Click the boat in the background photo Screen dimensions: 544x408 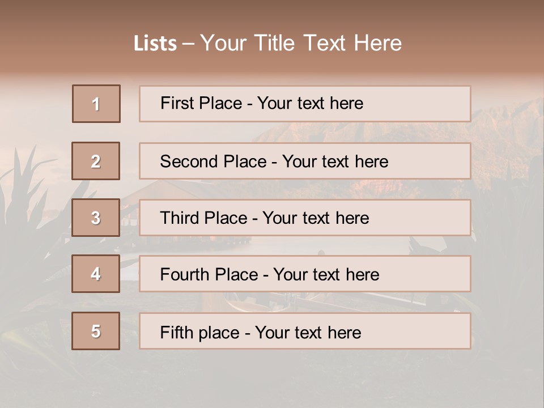coord(266,303)
